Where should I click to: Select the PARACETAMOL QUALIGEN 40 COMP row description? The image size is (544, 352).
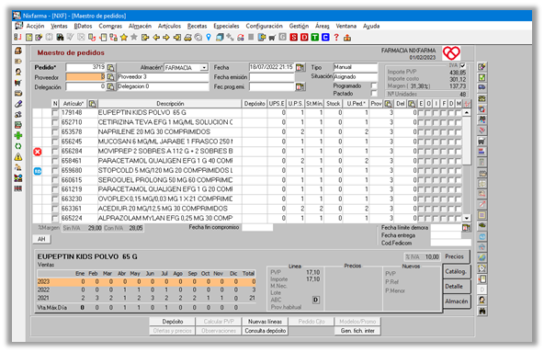point(165,161)
